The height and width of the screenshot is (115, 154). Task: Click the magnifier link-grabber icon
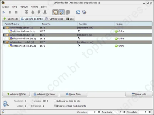(x=6, y=104)
